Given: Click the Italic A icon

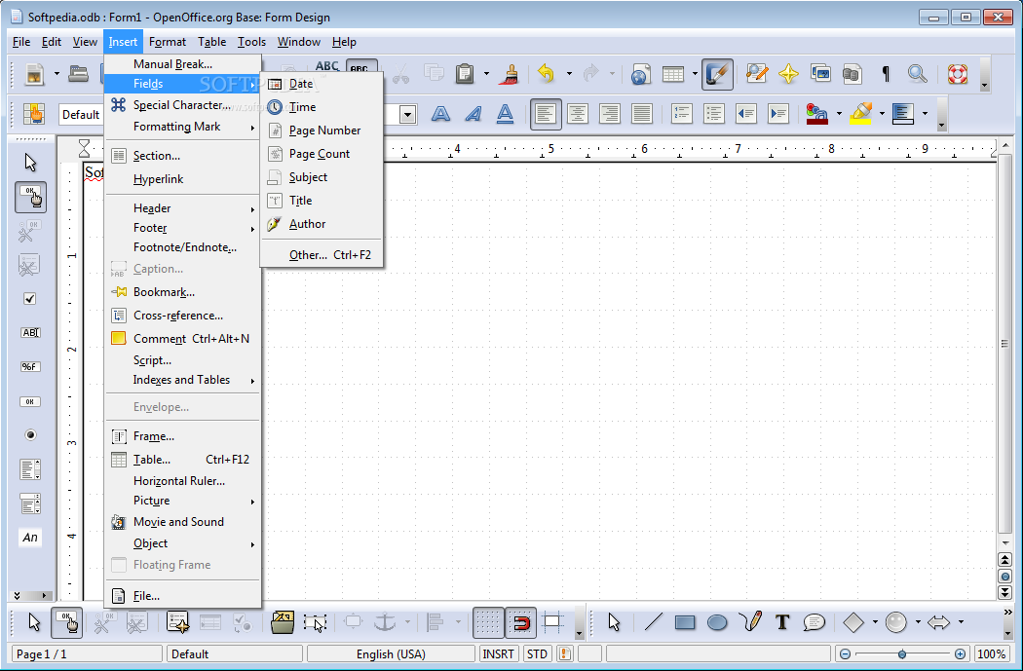Looking at the screenshot, I should 473,114.
